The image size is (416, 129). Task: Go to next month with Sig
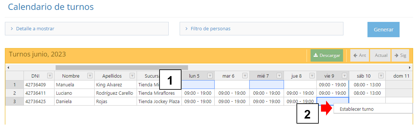(x=400, y=55)
